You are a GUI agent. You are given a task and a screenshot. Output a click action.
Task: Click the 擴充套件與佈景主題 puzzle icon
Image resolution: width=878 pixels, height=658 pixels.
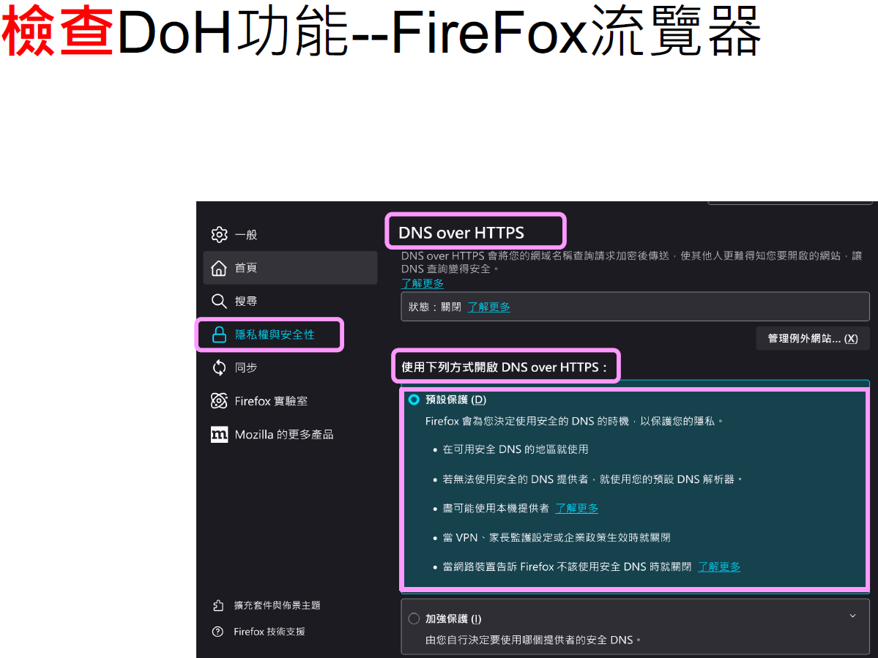click(217, 605)
